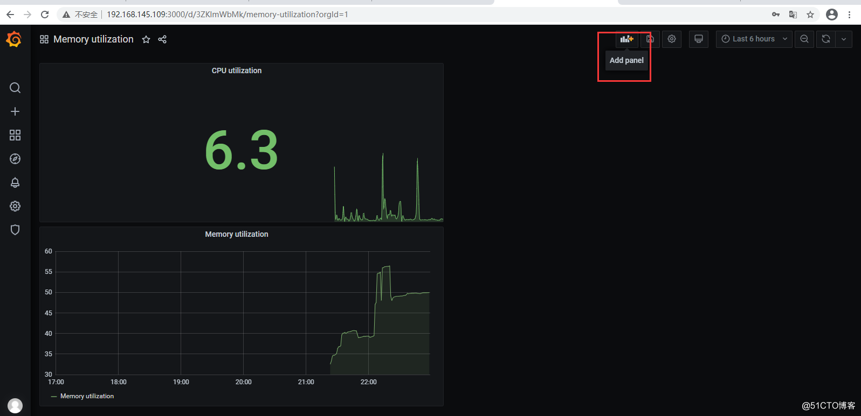Image resolution: width=861 pixels, height=416 pixels.
Task: Click the memory graph plot area
Action: 243,313
